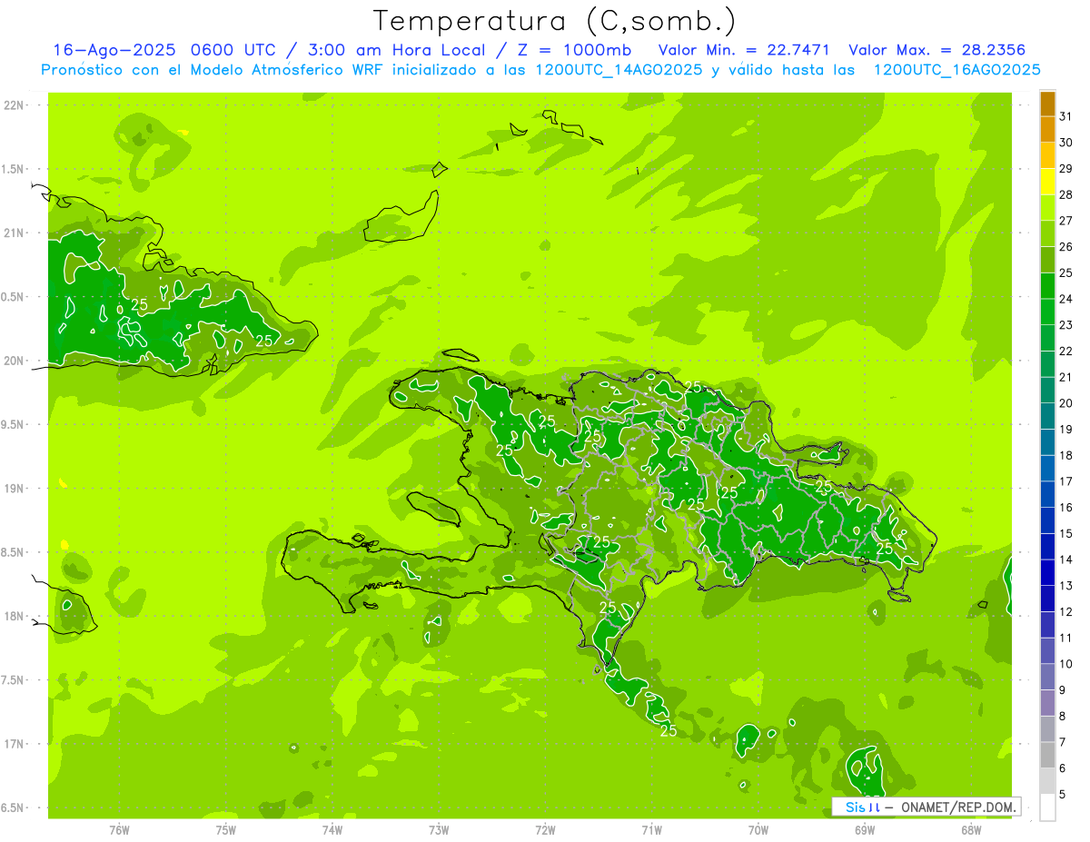The image size is (1090, 842).
Task: Click the "73W" longitude label
Action: click(x=439, y=830)
